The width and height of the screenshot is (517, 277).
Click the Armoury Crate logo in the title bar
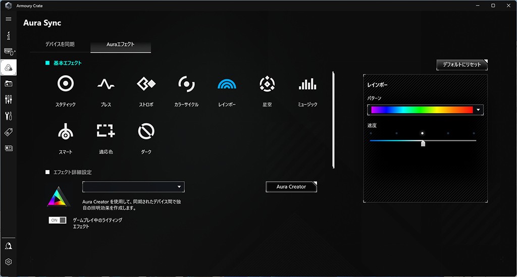point(8,6)
